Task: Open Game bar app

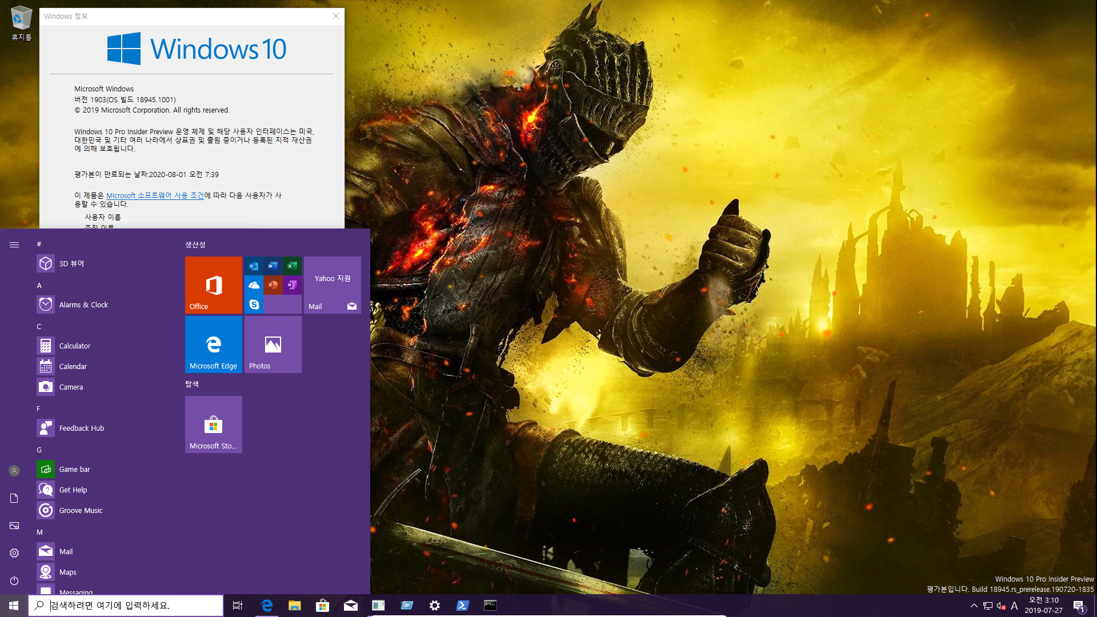Action: tap(74, 468)
